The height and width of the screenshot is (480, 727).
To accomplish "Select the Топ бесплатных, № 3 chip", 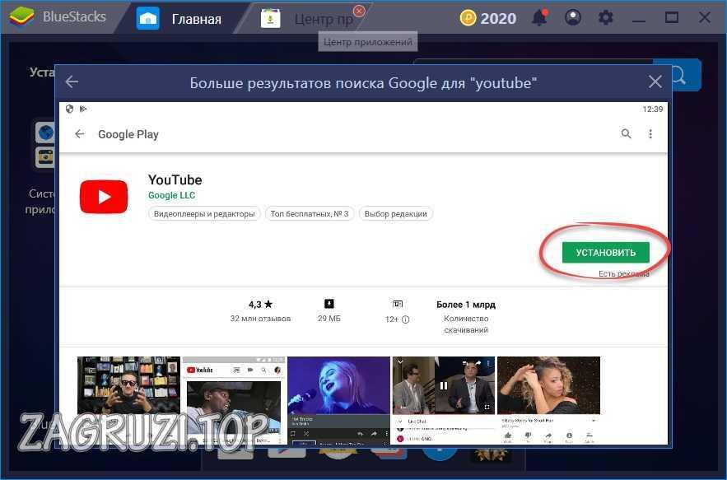I will (310, 214).
